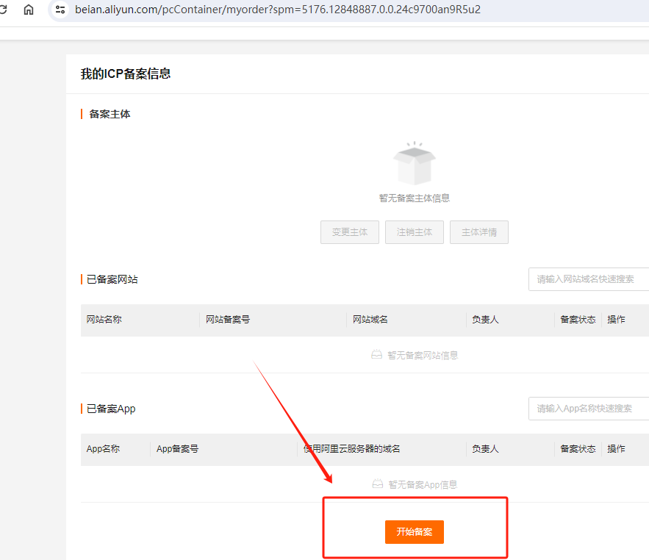Screen dimensions: 649x560
Task: Click the orange 开始备案 button
Action: [414, 532]
